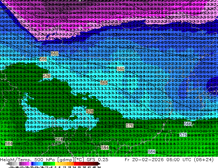This screenshot has width=218, height=168.
Task: Pick the dark navy blue legend swatch
Action: 32,164
